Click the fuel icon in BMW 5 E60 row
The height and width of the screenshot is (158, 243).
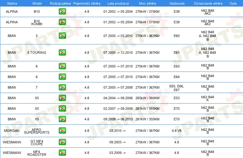coord(62,36)
